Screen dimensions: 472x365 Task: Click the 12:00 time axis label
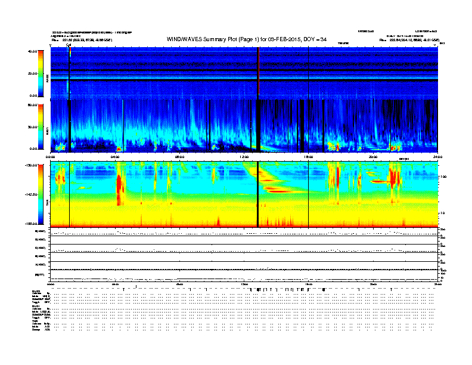[244, 157]
